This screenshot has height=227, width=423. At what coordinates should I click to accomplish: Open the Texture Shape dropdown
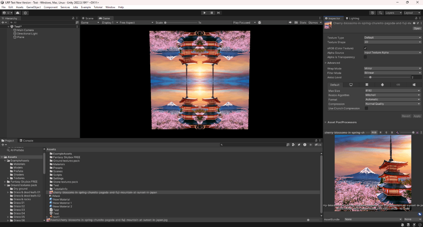coord(392,42)
